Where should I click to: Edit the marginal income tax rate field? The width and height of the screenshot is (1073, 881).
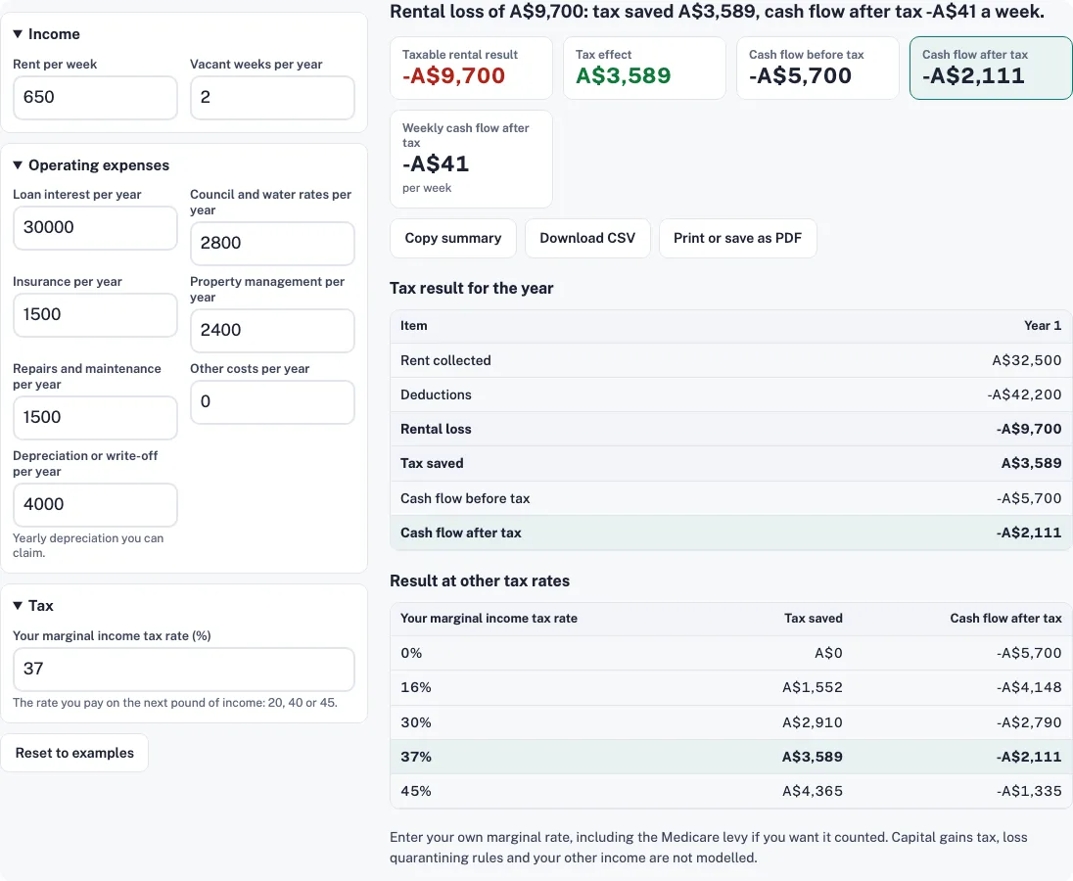(183, 669)
